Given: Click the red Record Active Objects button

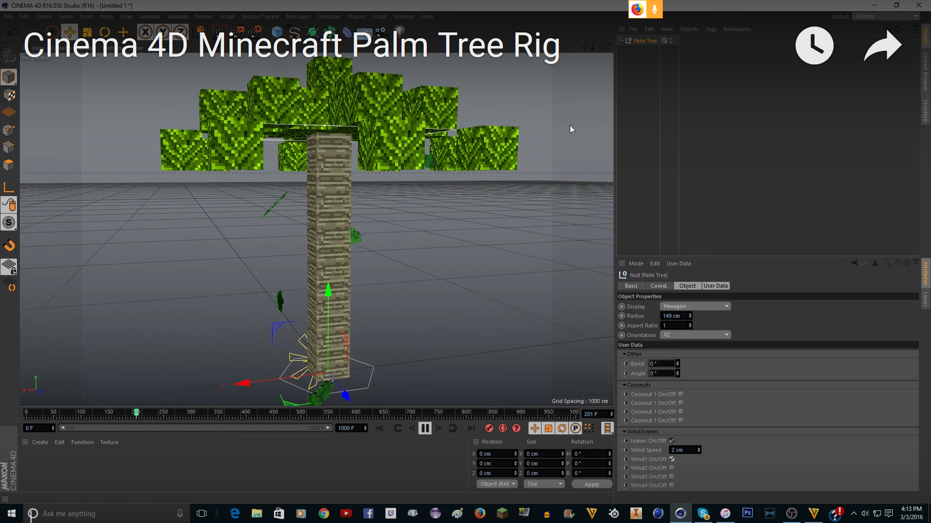Looking at the screenshot, I should point(489,428).
